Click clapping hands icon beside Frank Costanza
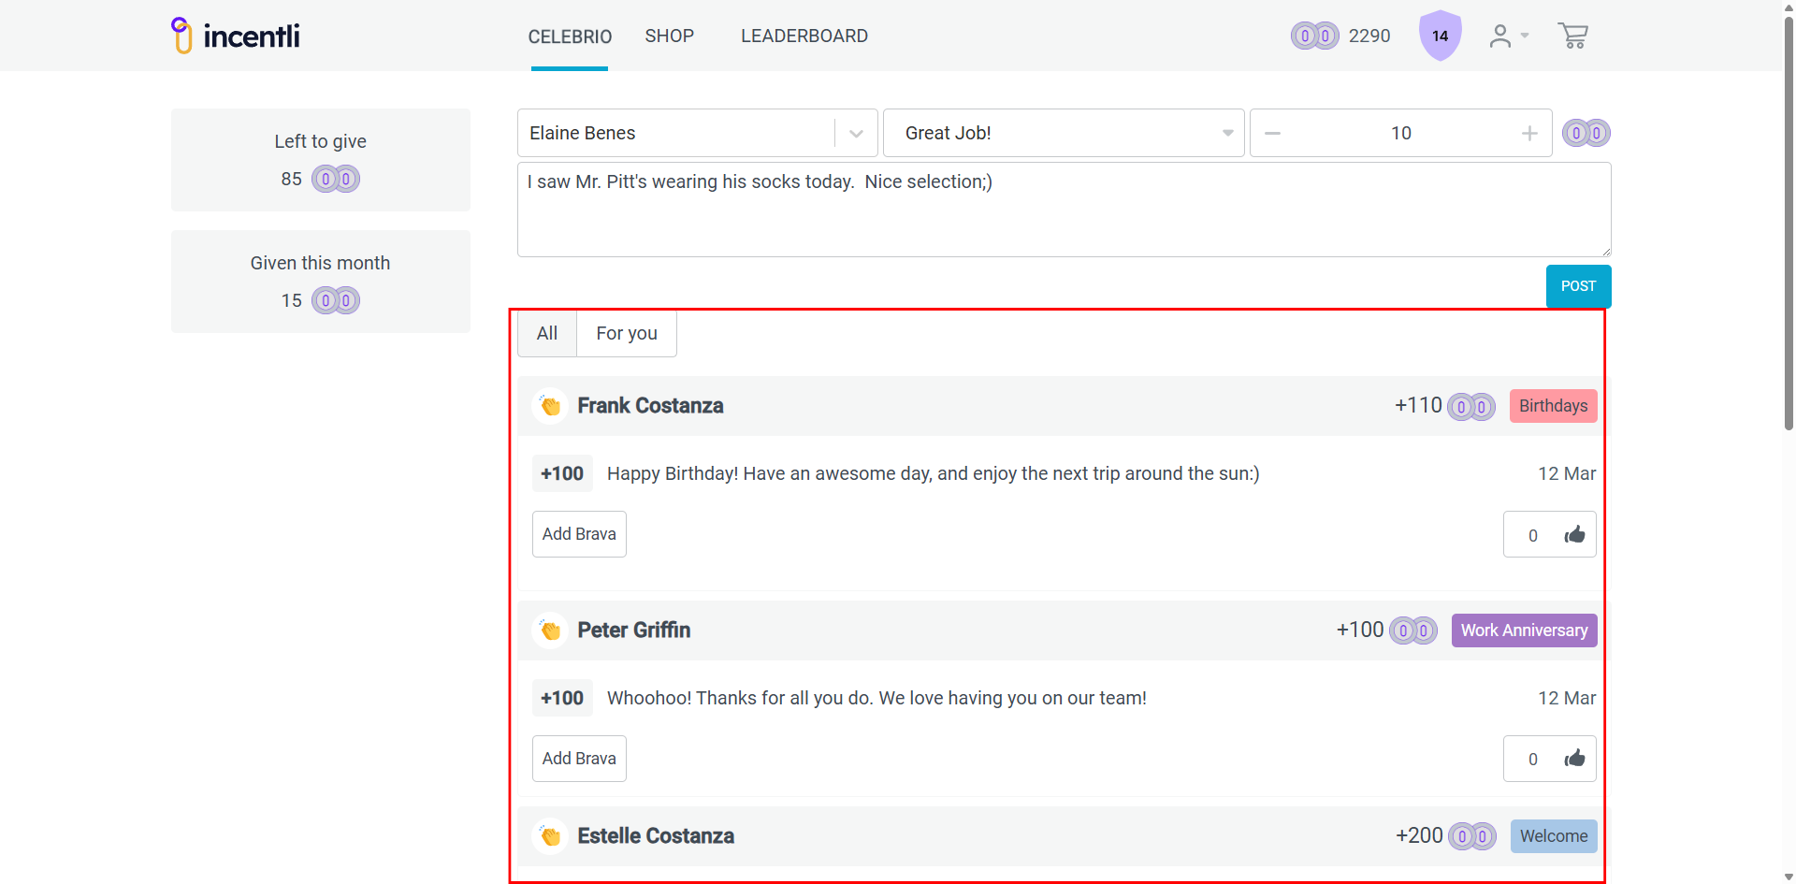 pos(550,406)
